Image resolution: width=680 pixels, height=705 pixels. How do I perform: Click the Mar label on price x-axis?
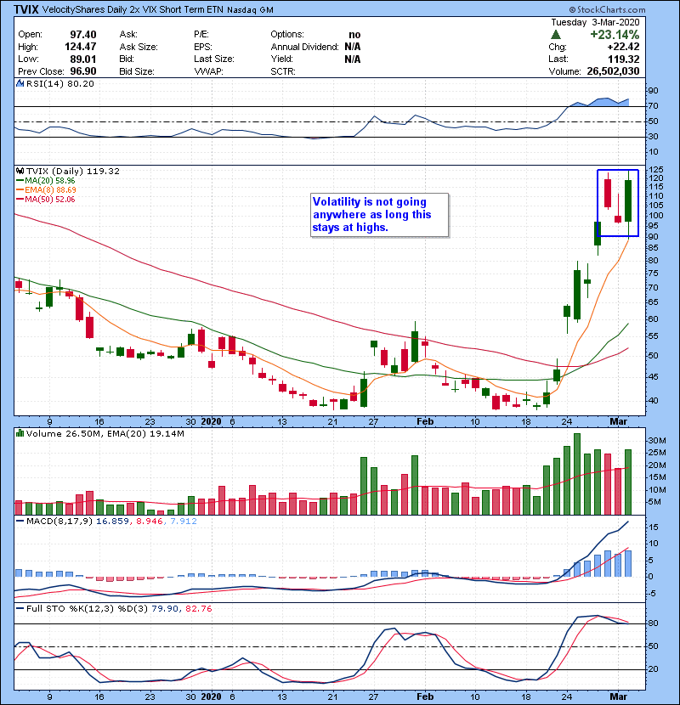[618, 421]
